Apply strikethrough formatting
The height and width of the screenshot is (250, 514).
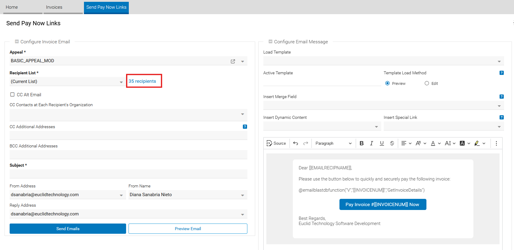pos(392,143)
